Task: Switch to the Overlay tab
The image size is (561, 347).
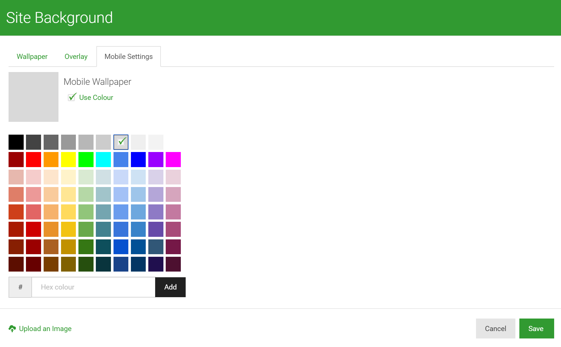Action: click(x=76, y=57)
